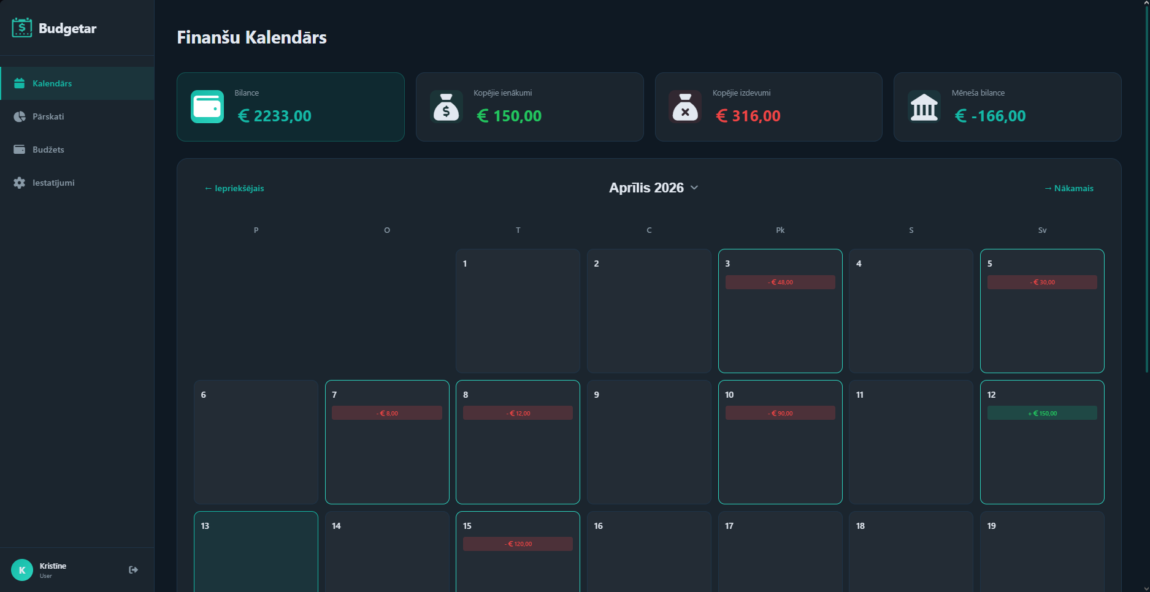The width and height of the screenshot is (1150, 592).
Task: Click the chevron beside Aprīlis 2026
Action: 694,188
